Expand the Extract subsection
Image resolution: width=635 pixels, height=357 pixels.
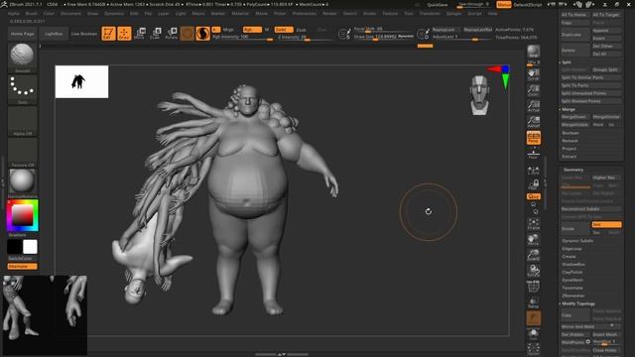[x=569, y=157]
